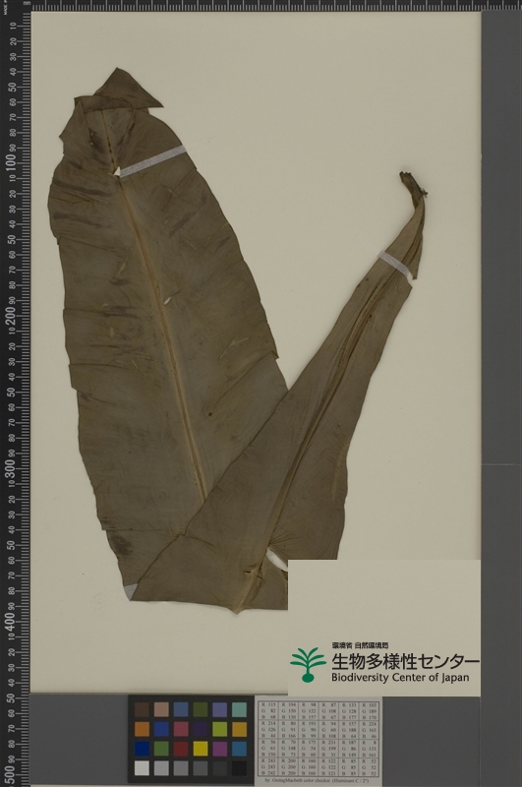This screenshot has width=522, height=787.
Task: Select the teal patch ending the color checker's first row
Action: click(x=239, y=709)
